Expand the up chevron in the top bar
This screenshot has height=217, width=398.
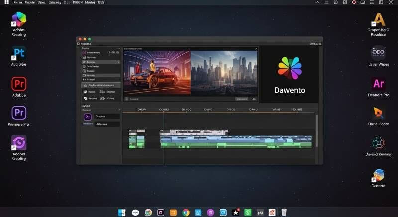pos(317,2)
